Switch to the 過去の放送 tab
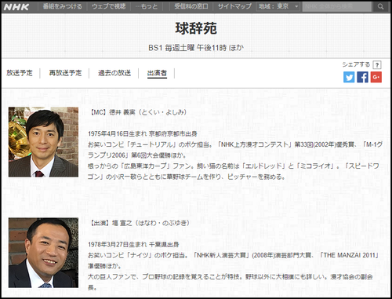 click(114, 73)
